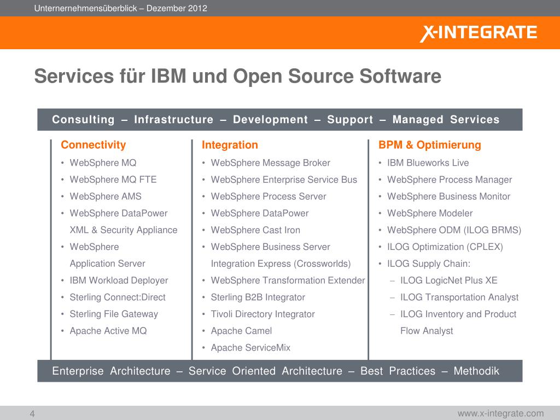Select the 'Apache Camel' item

click(x=241, y=331)
